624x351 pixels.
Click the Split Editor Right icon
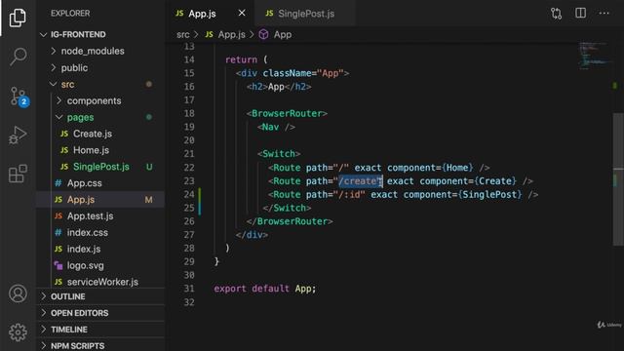click(581, 13)
